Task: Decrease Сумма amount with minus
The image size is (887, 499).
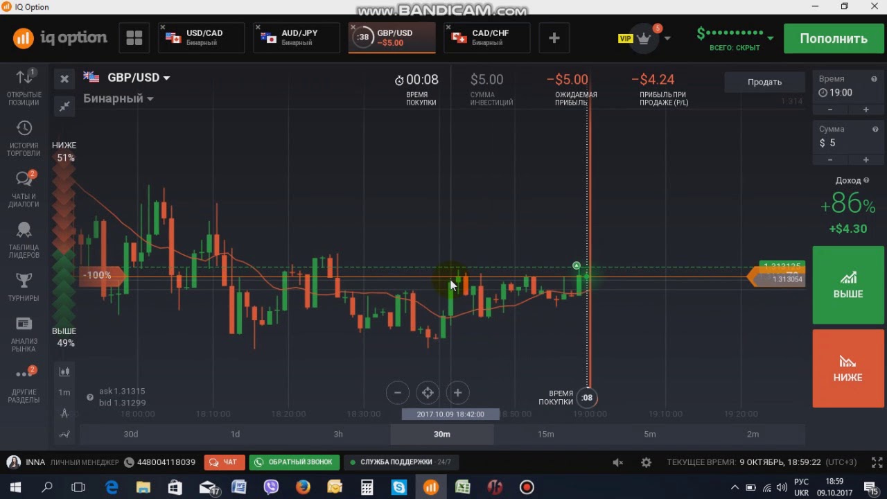Action: 830,160
